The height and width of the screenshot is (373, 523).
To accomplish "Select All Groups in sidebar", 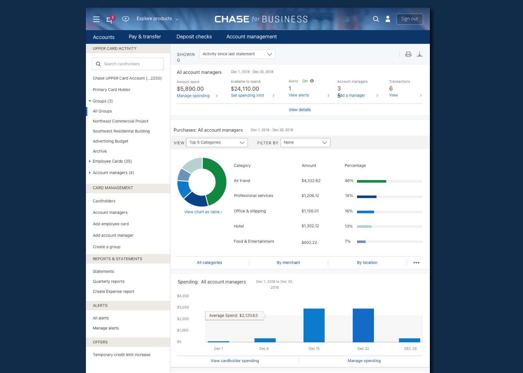I will coord(102,111).
